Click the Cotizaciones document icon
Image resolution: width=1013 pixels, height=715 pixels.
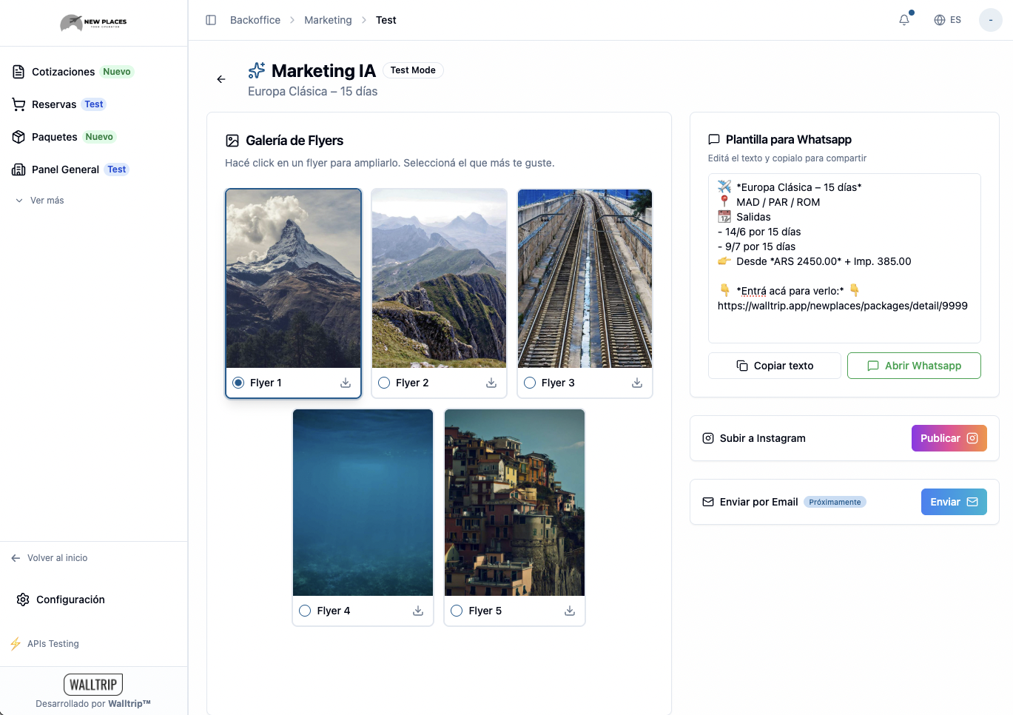coord(18,72)
